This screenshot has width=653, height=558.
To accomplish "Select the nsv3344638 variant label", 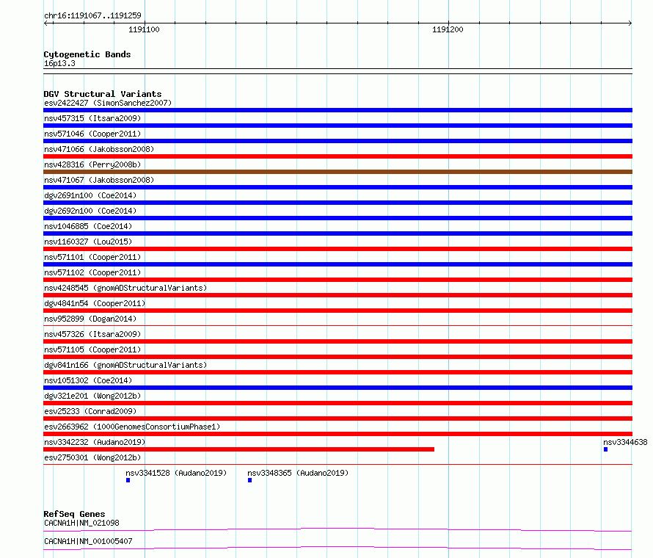I will (x=625, y=442).
